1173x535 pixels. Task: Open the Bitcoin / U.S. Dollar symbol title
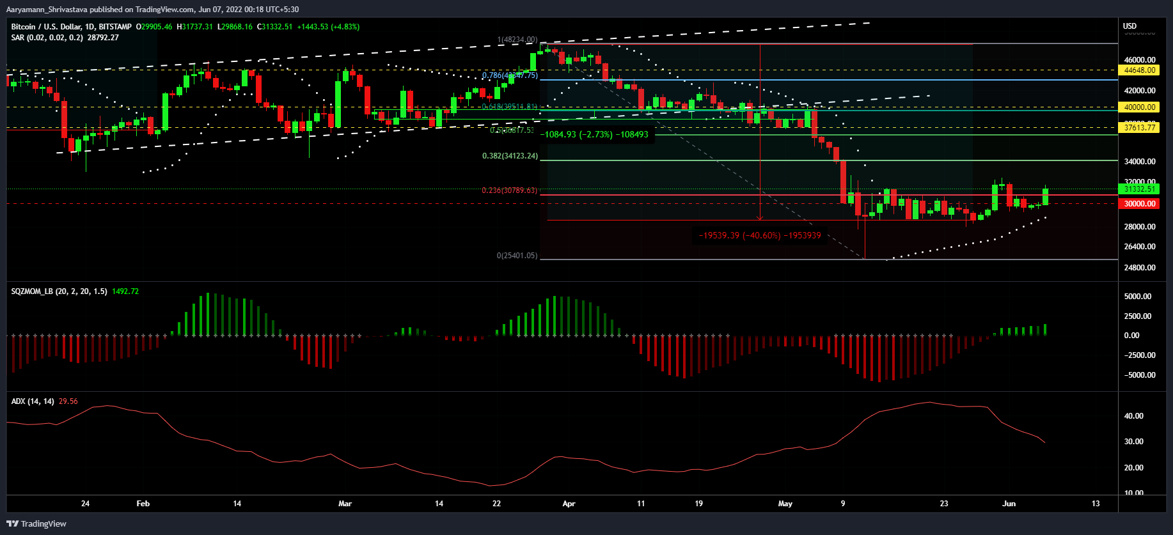(71, 27)
